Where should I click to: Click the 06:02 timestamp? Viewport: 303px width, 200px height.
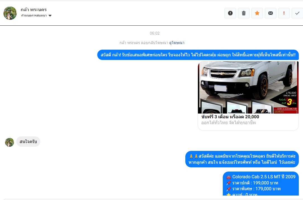[155, 33]
